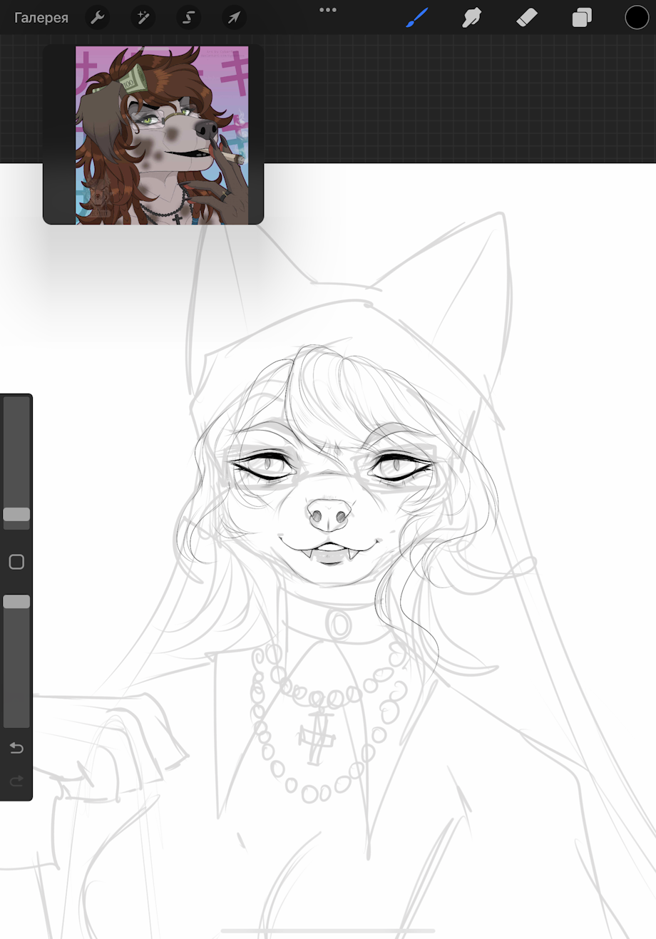The height and width of the screenshot is (939, 656).
Task: Tap the three-dot menu at the top
Action: click(x=328, y=10)
